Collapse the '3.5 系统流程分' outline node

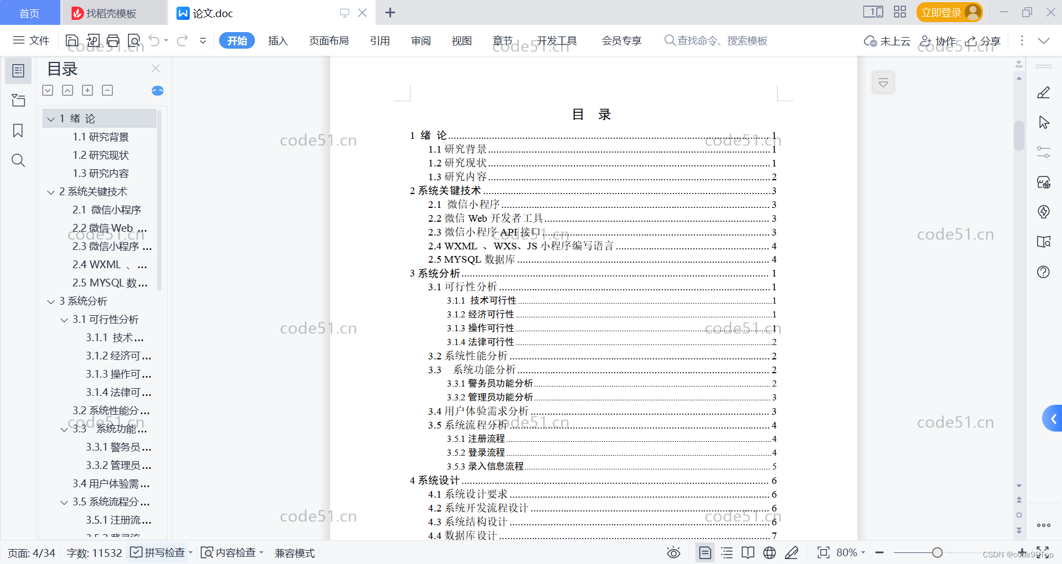pyautogui.click(x=64, y=502)
